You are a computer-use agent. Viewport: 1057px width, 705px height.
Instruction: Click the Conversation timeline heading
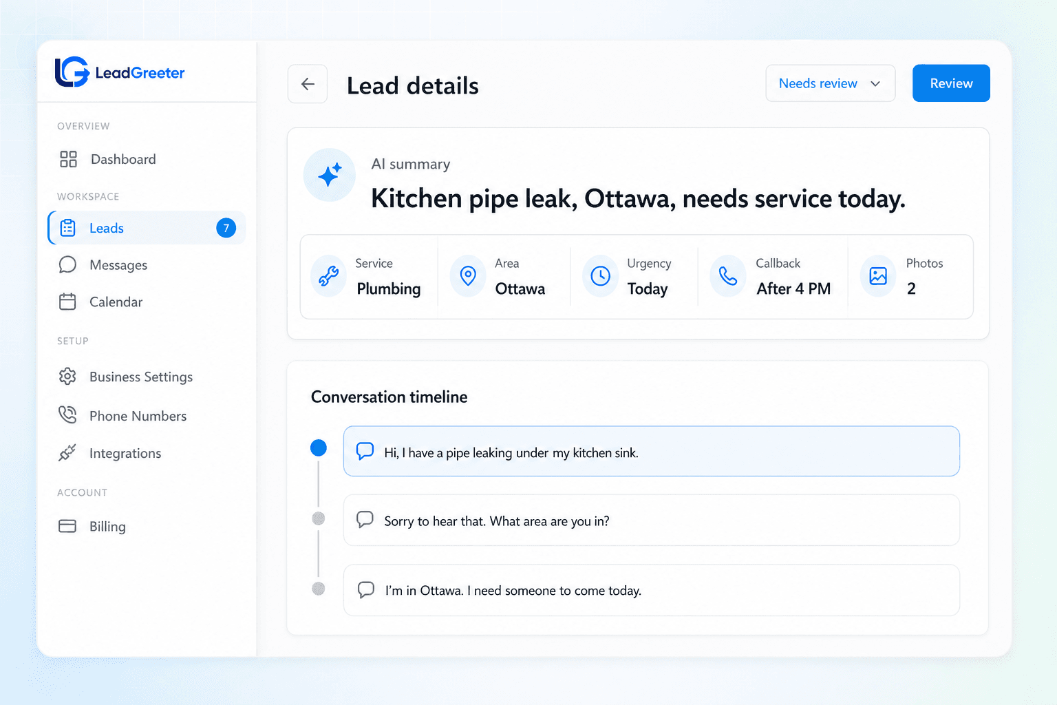[x=389, y=397]
